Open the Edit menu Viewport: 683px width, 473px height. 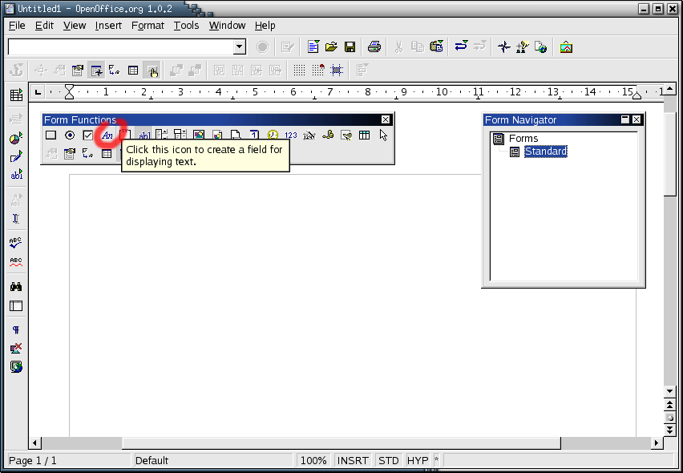pos(44,26)
